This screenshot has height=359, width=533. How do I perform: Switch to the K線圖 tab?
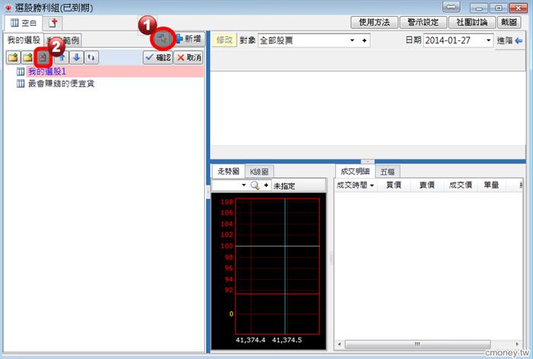click(x=260, y=172)
